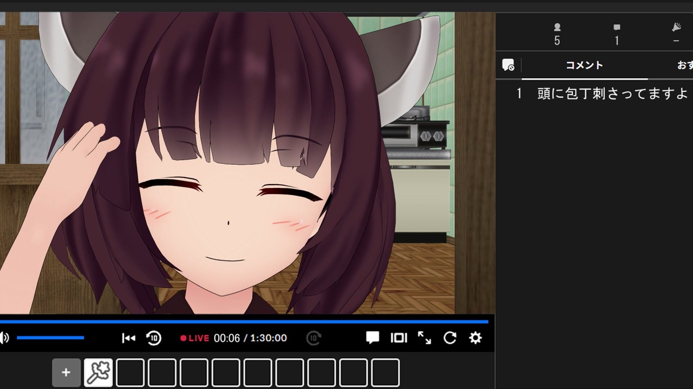Select comment 頭に包丁刺さってますよ

coord(612,93)
